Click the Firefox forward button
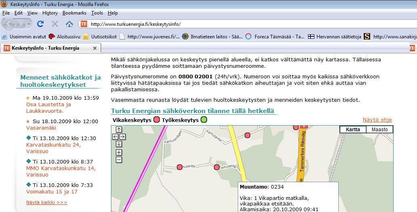Image resolution: width=417 pixels, height=212 pixels. tap(20, 24)
